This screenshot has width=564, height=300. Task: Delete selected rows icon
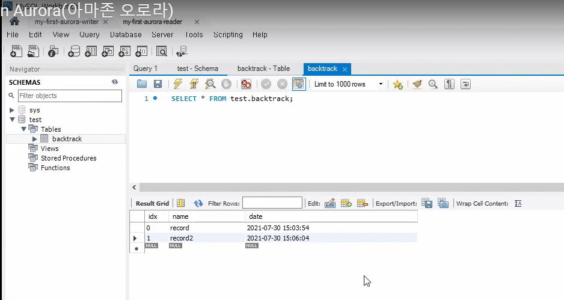point(362,203)
